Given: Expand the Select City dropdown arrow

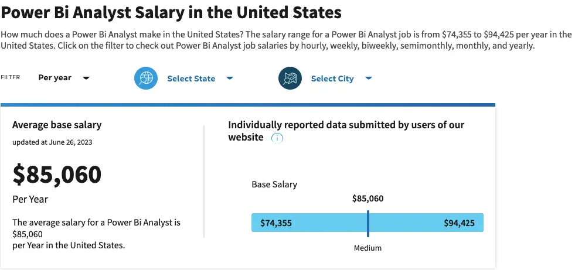Looking at the screenshot, I should coord(369,78).
